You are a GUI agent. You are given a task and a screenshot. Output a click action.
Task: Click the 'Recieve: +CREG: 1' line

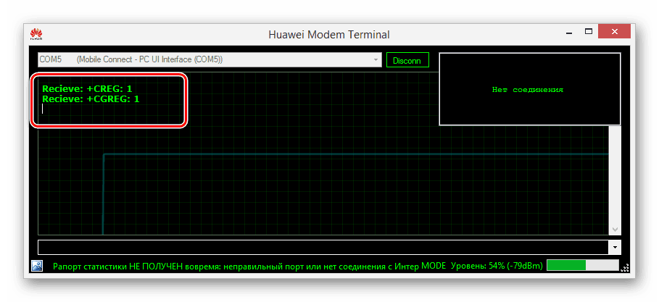click(x=87, y=89)
